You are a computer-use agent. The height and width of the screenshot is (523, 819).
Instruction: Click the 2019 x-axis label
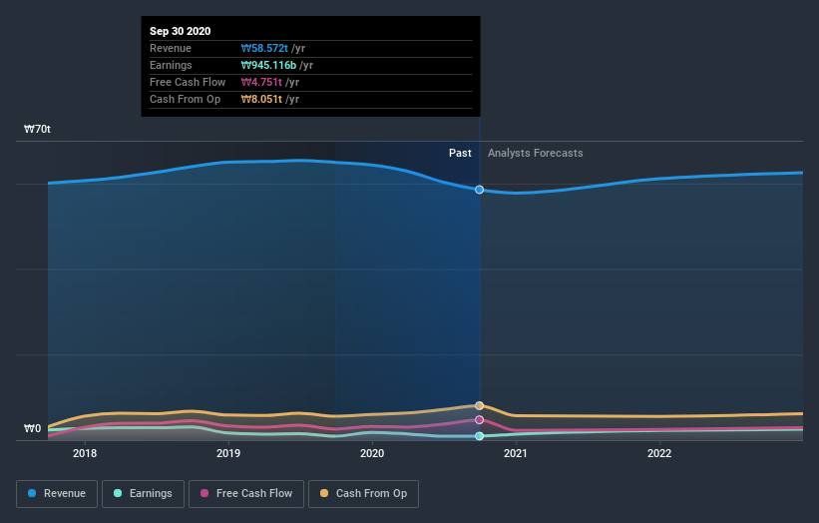[228, 453]
